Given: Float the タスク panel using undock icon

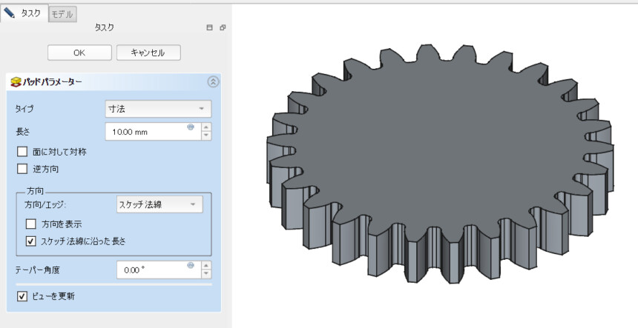Looking at the screenshot, I should pos(223,27).
